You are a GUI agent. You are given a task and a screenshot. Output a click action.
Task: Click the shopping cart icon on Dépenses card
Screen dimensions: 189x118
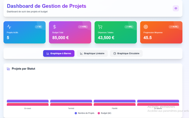coord(100,27)
